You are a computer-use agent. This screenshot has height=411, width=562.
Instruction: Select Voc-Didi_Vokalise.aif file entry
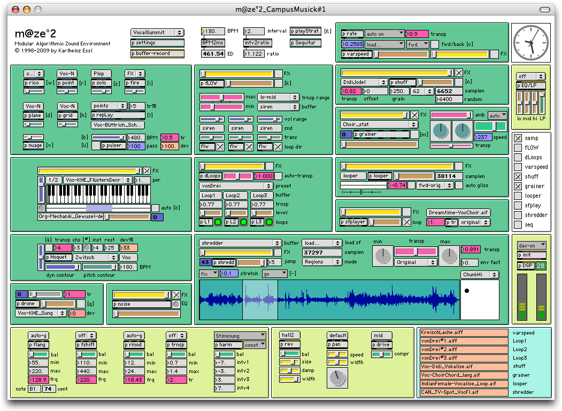coord(464,367)
